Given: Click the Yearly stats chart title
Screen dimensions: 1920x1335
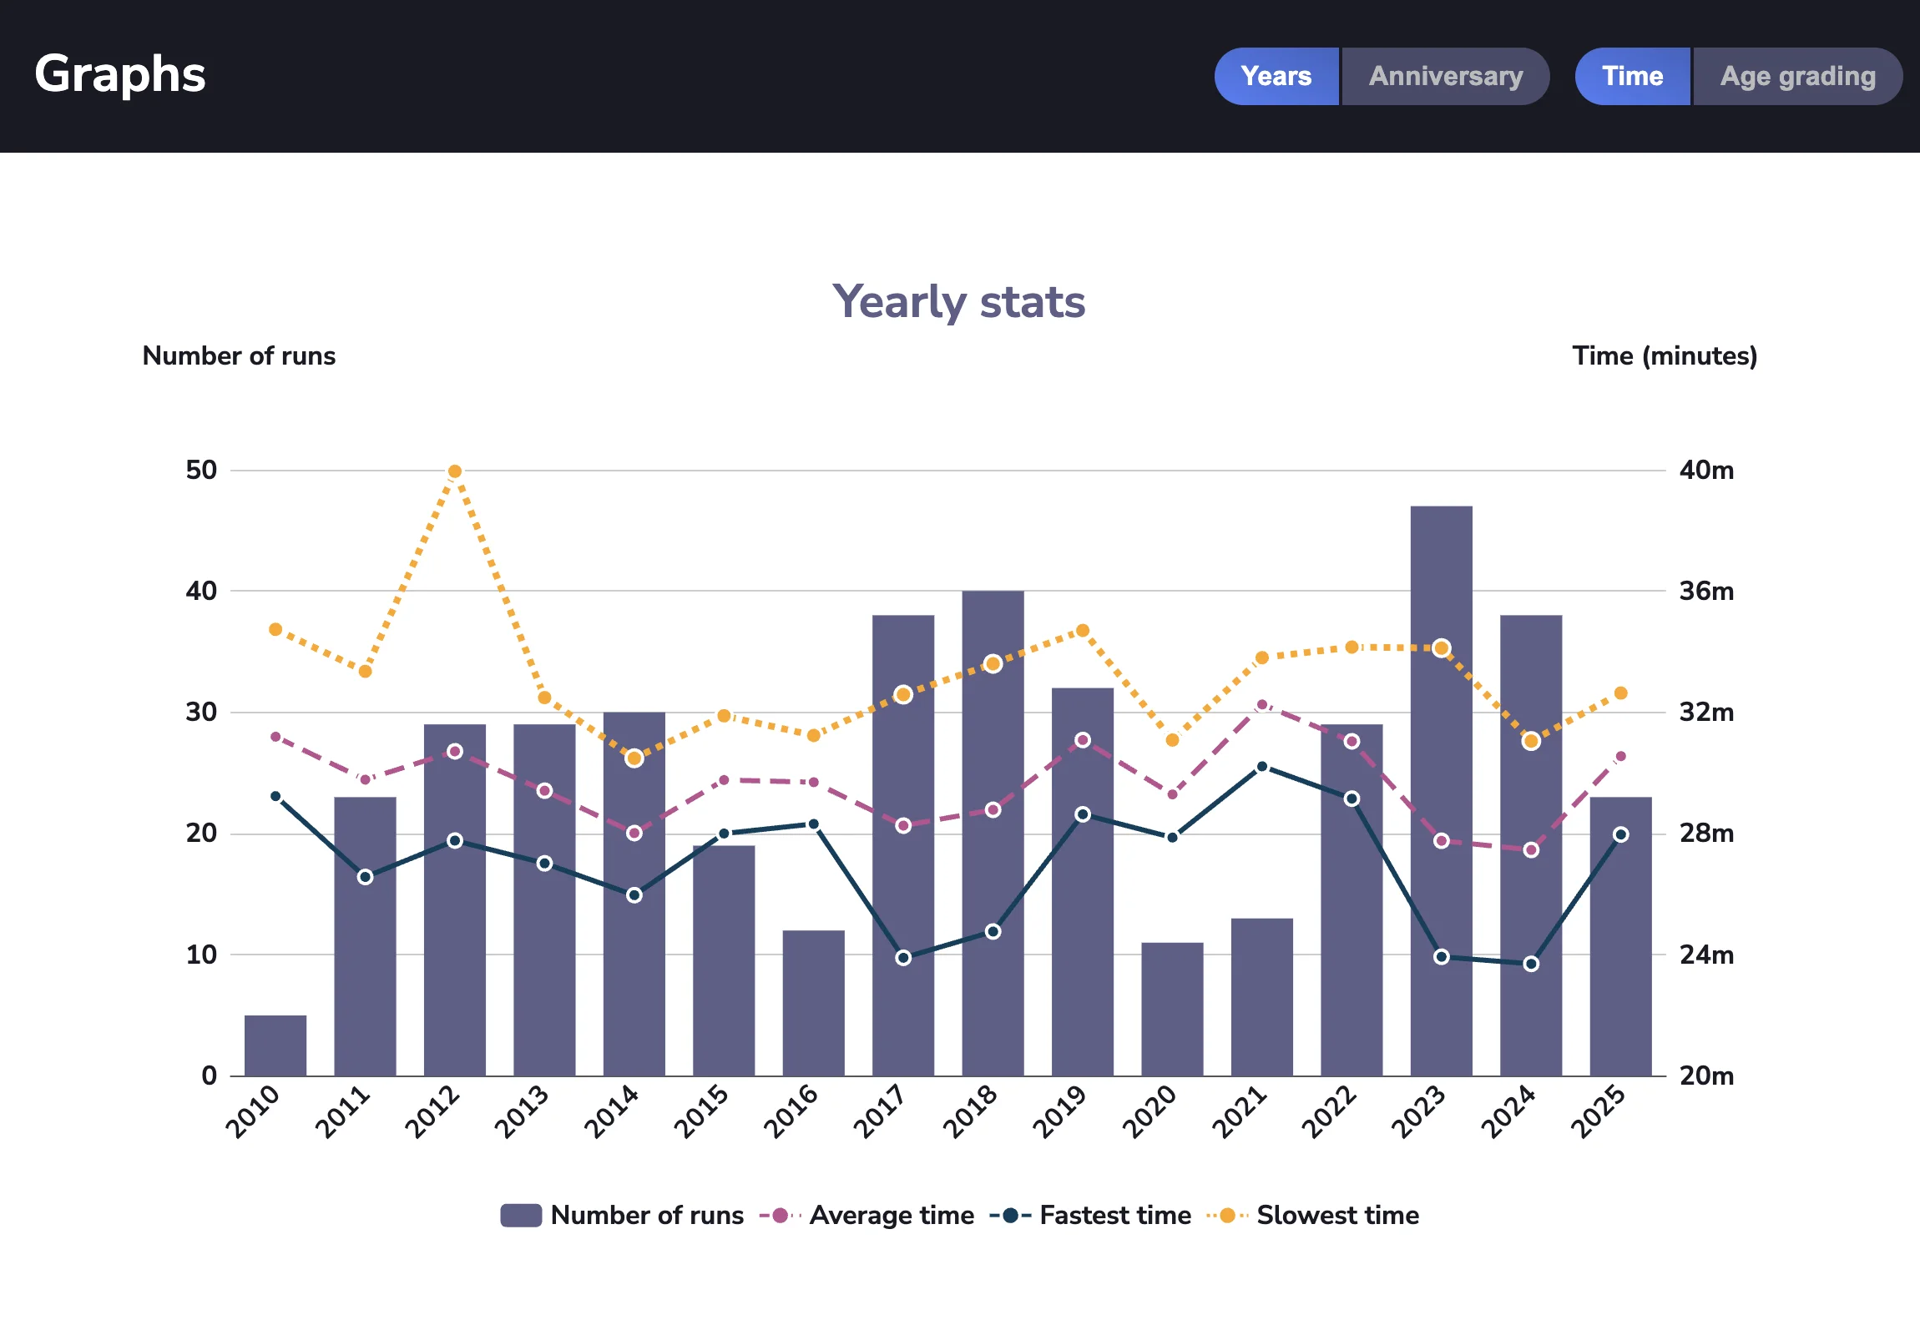Looking at the screenshot, I should [960, 302].
